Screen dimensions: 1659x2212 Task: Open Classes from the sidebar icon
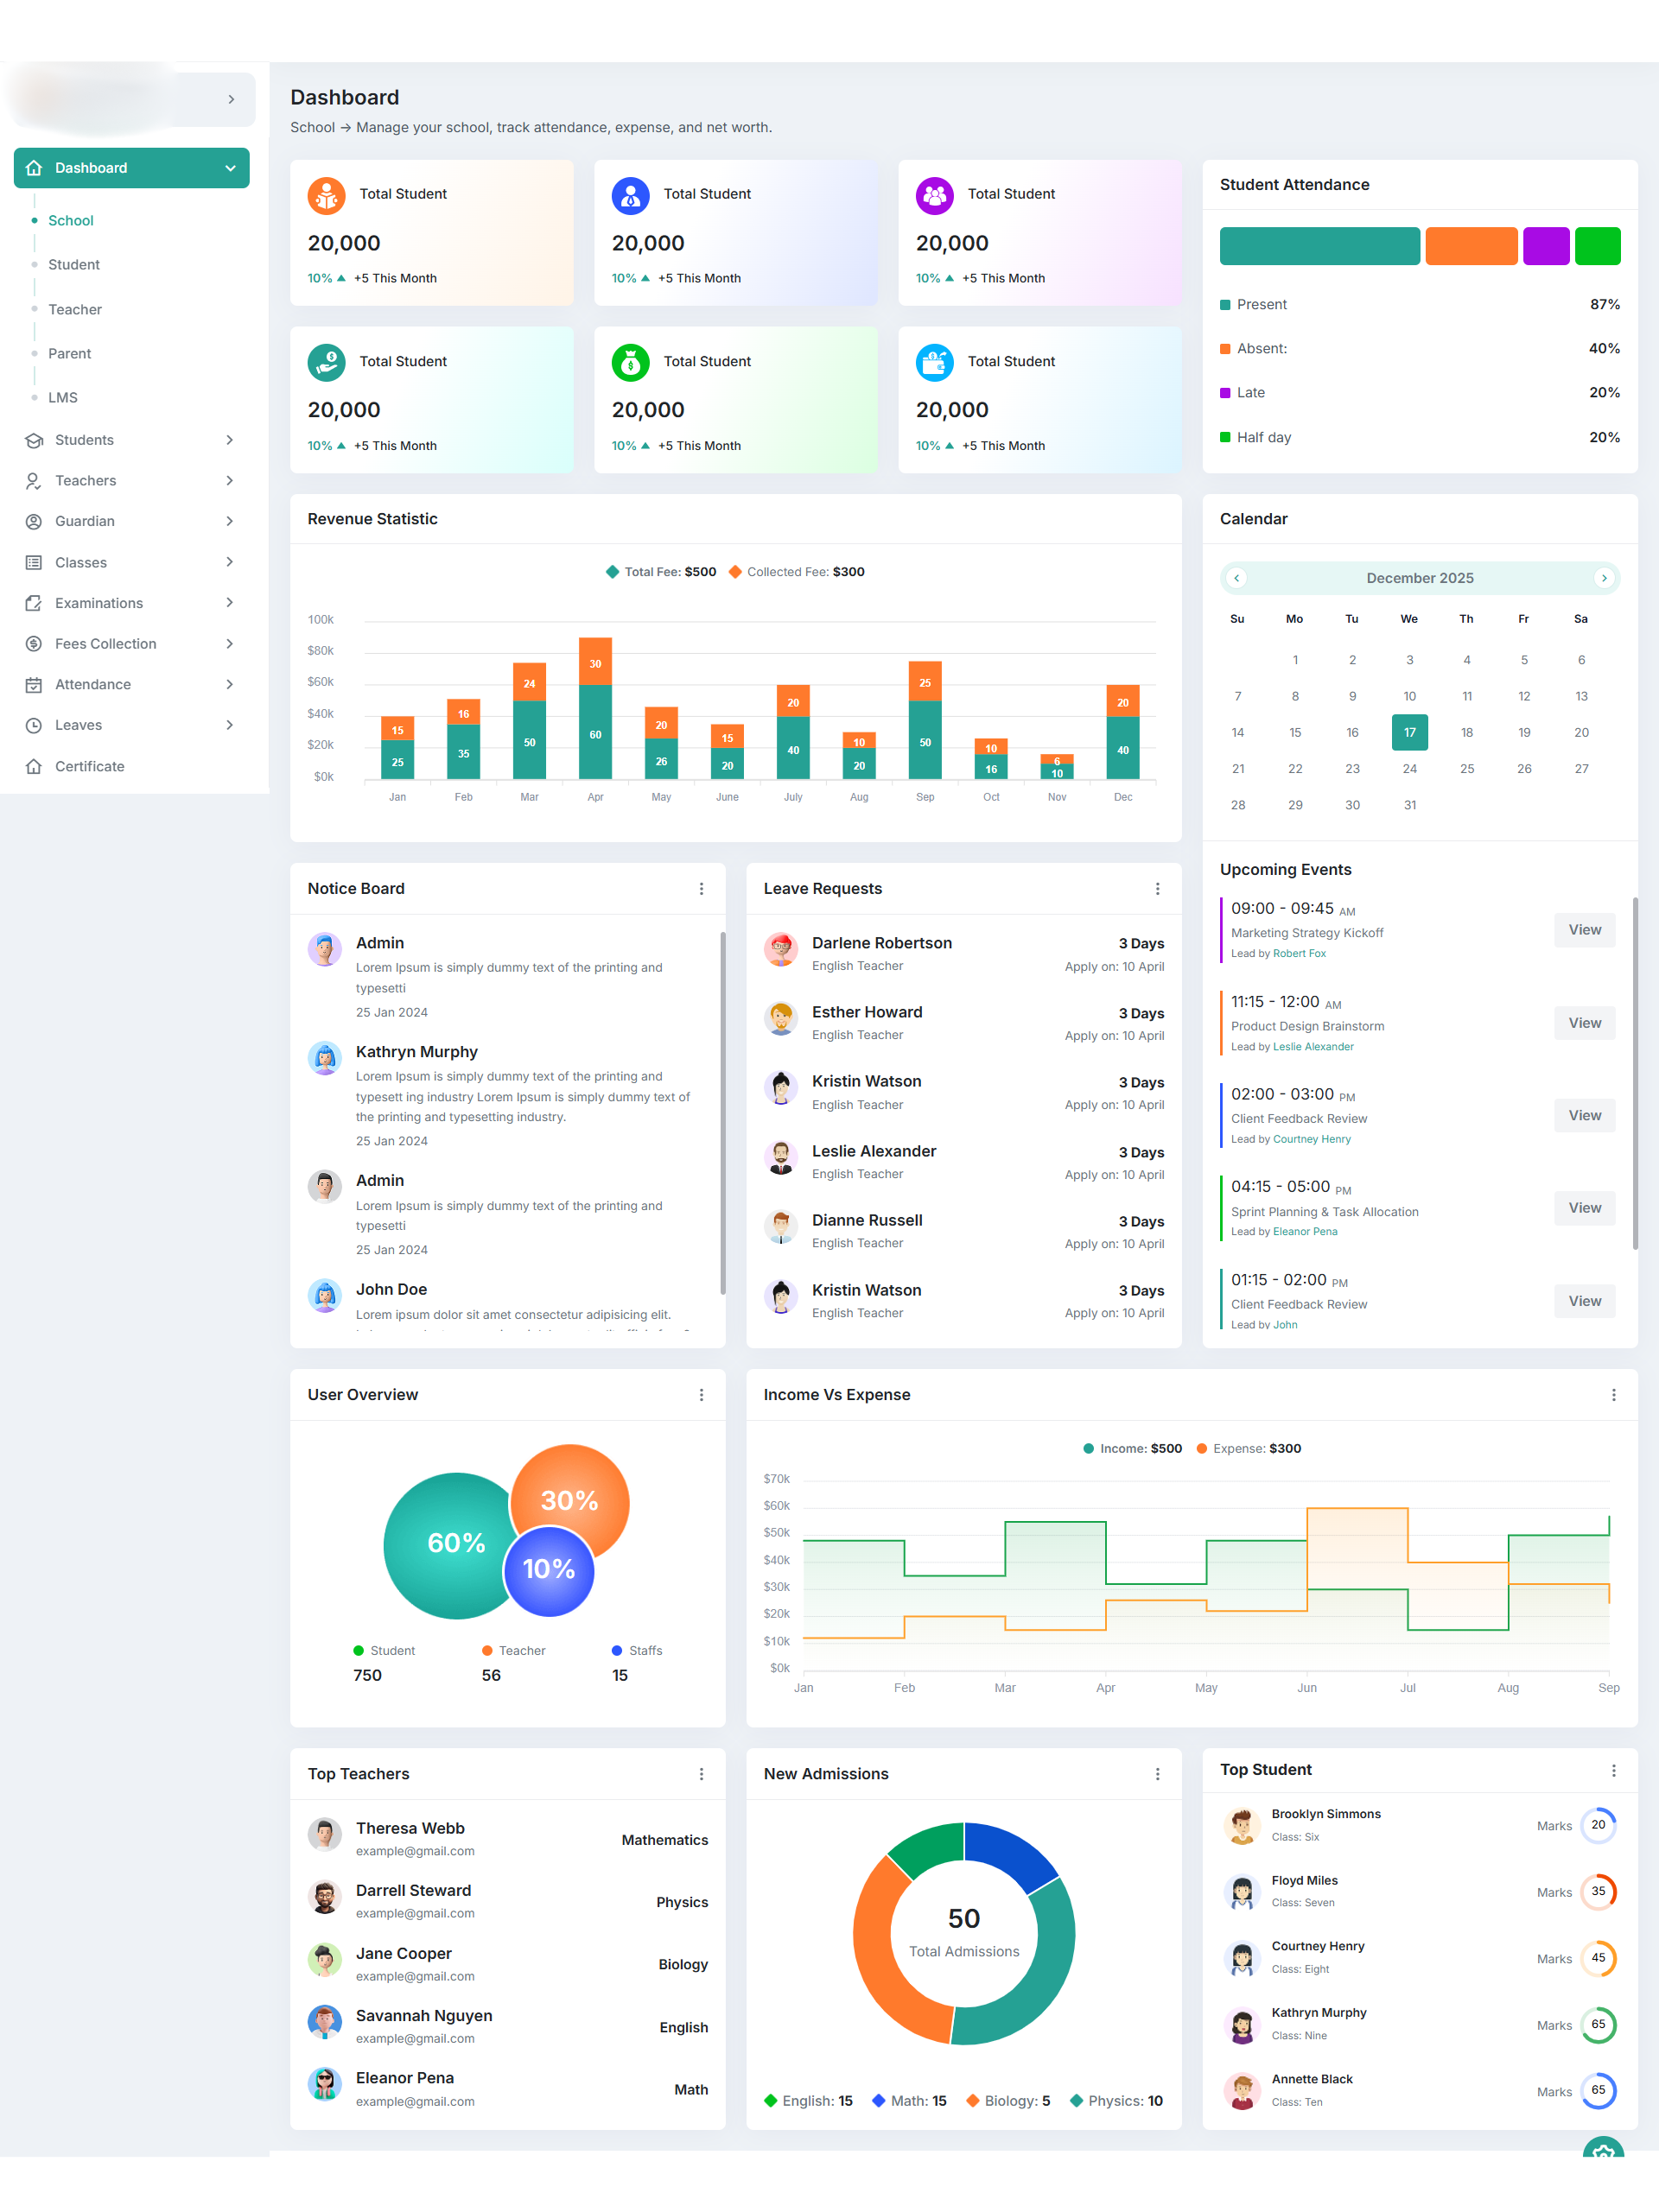pyautogui.click(x=34, y=562)
